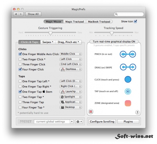
Task: Click the Show All button
Action: point(33,14)
